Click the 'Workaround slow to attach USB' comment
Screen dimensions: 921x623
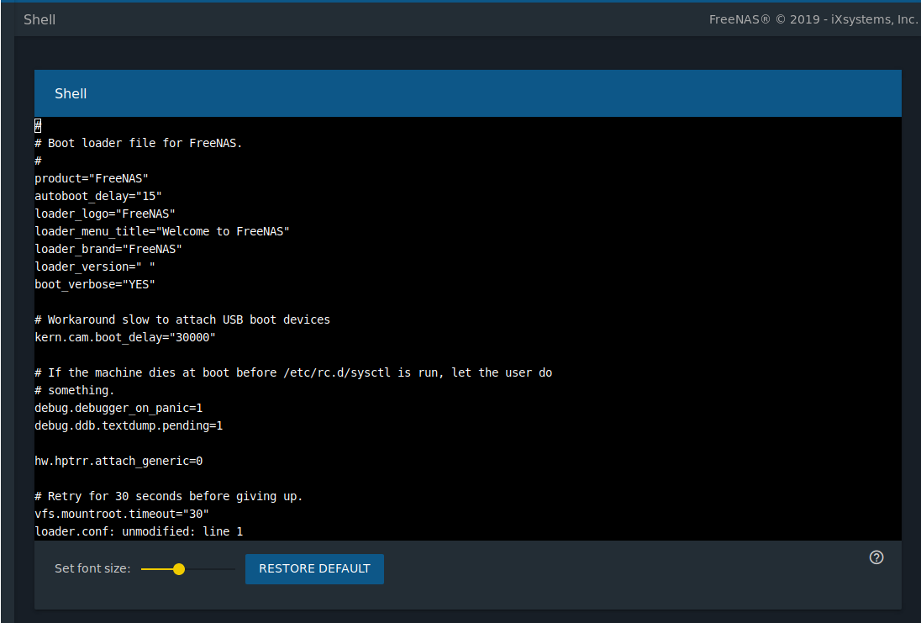[182, 319]
